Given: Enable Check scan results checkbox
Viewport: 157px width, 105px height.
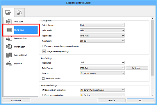Looking at the screenshot, I should (x=43, y=78).
